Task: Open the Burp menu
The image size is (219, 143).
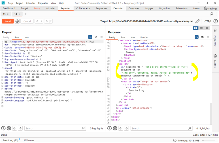Action: pos(10,3)
